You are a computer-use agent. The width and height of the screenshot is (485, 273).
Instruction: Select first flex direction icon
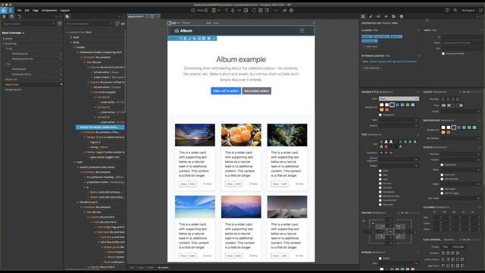443,253
